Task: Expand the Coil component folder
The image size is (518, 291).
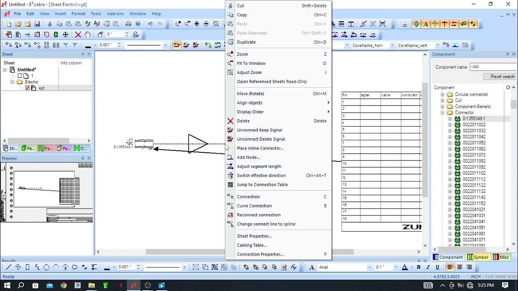Action: (x=442, y=100)
